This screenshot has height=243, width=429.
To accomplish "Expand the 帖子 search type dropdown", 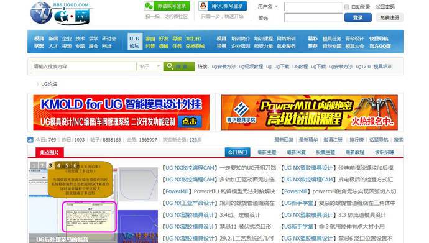I will coord(150,66).
